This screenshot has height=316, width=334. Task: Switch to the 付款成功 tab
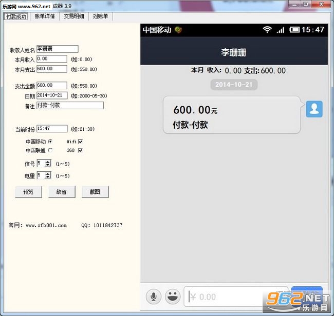(x=16, y=16)
